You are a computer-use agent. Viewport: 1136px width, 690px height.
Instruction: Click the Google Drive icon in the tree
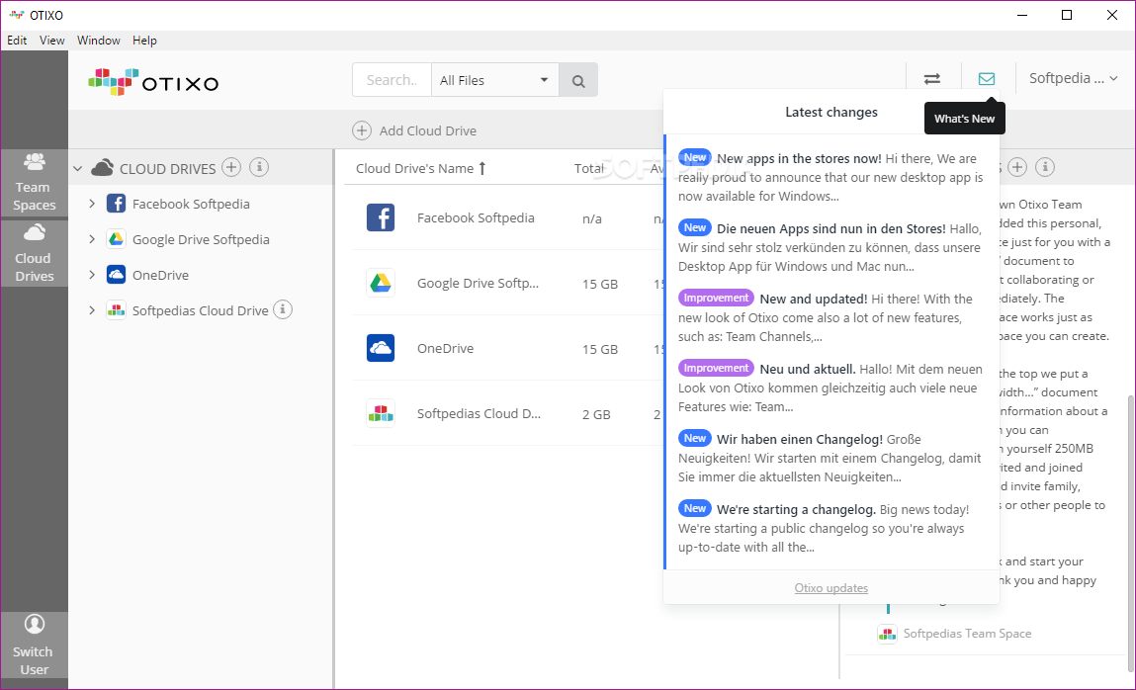[116, 239]
